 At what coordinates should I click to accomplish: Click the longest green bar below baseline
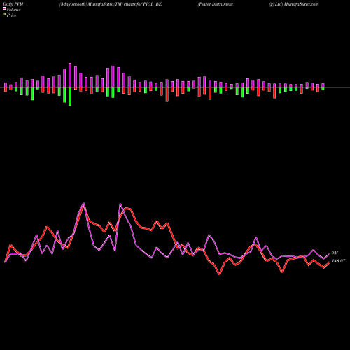(x=70, y=97)
